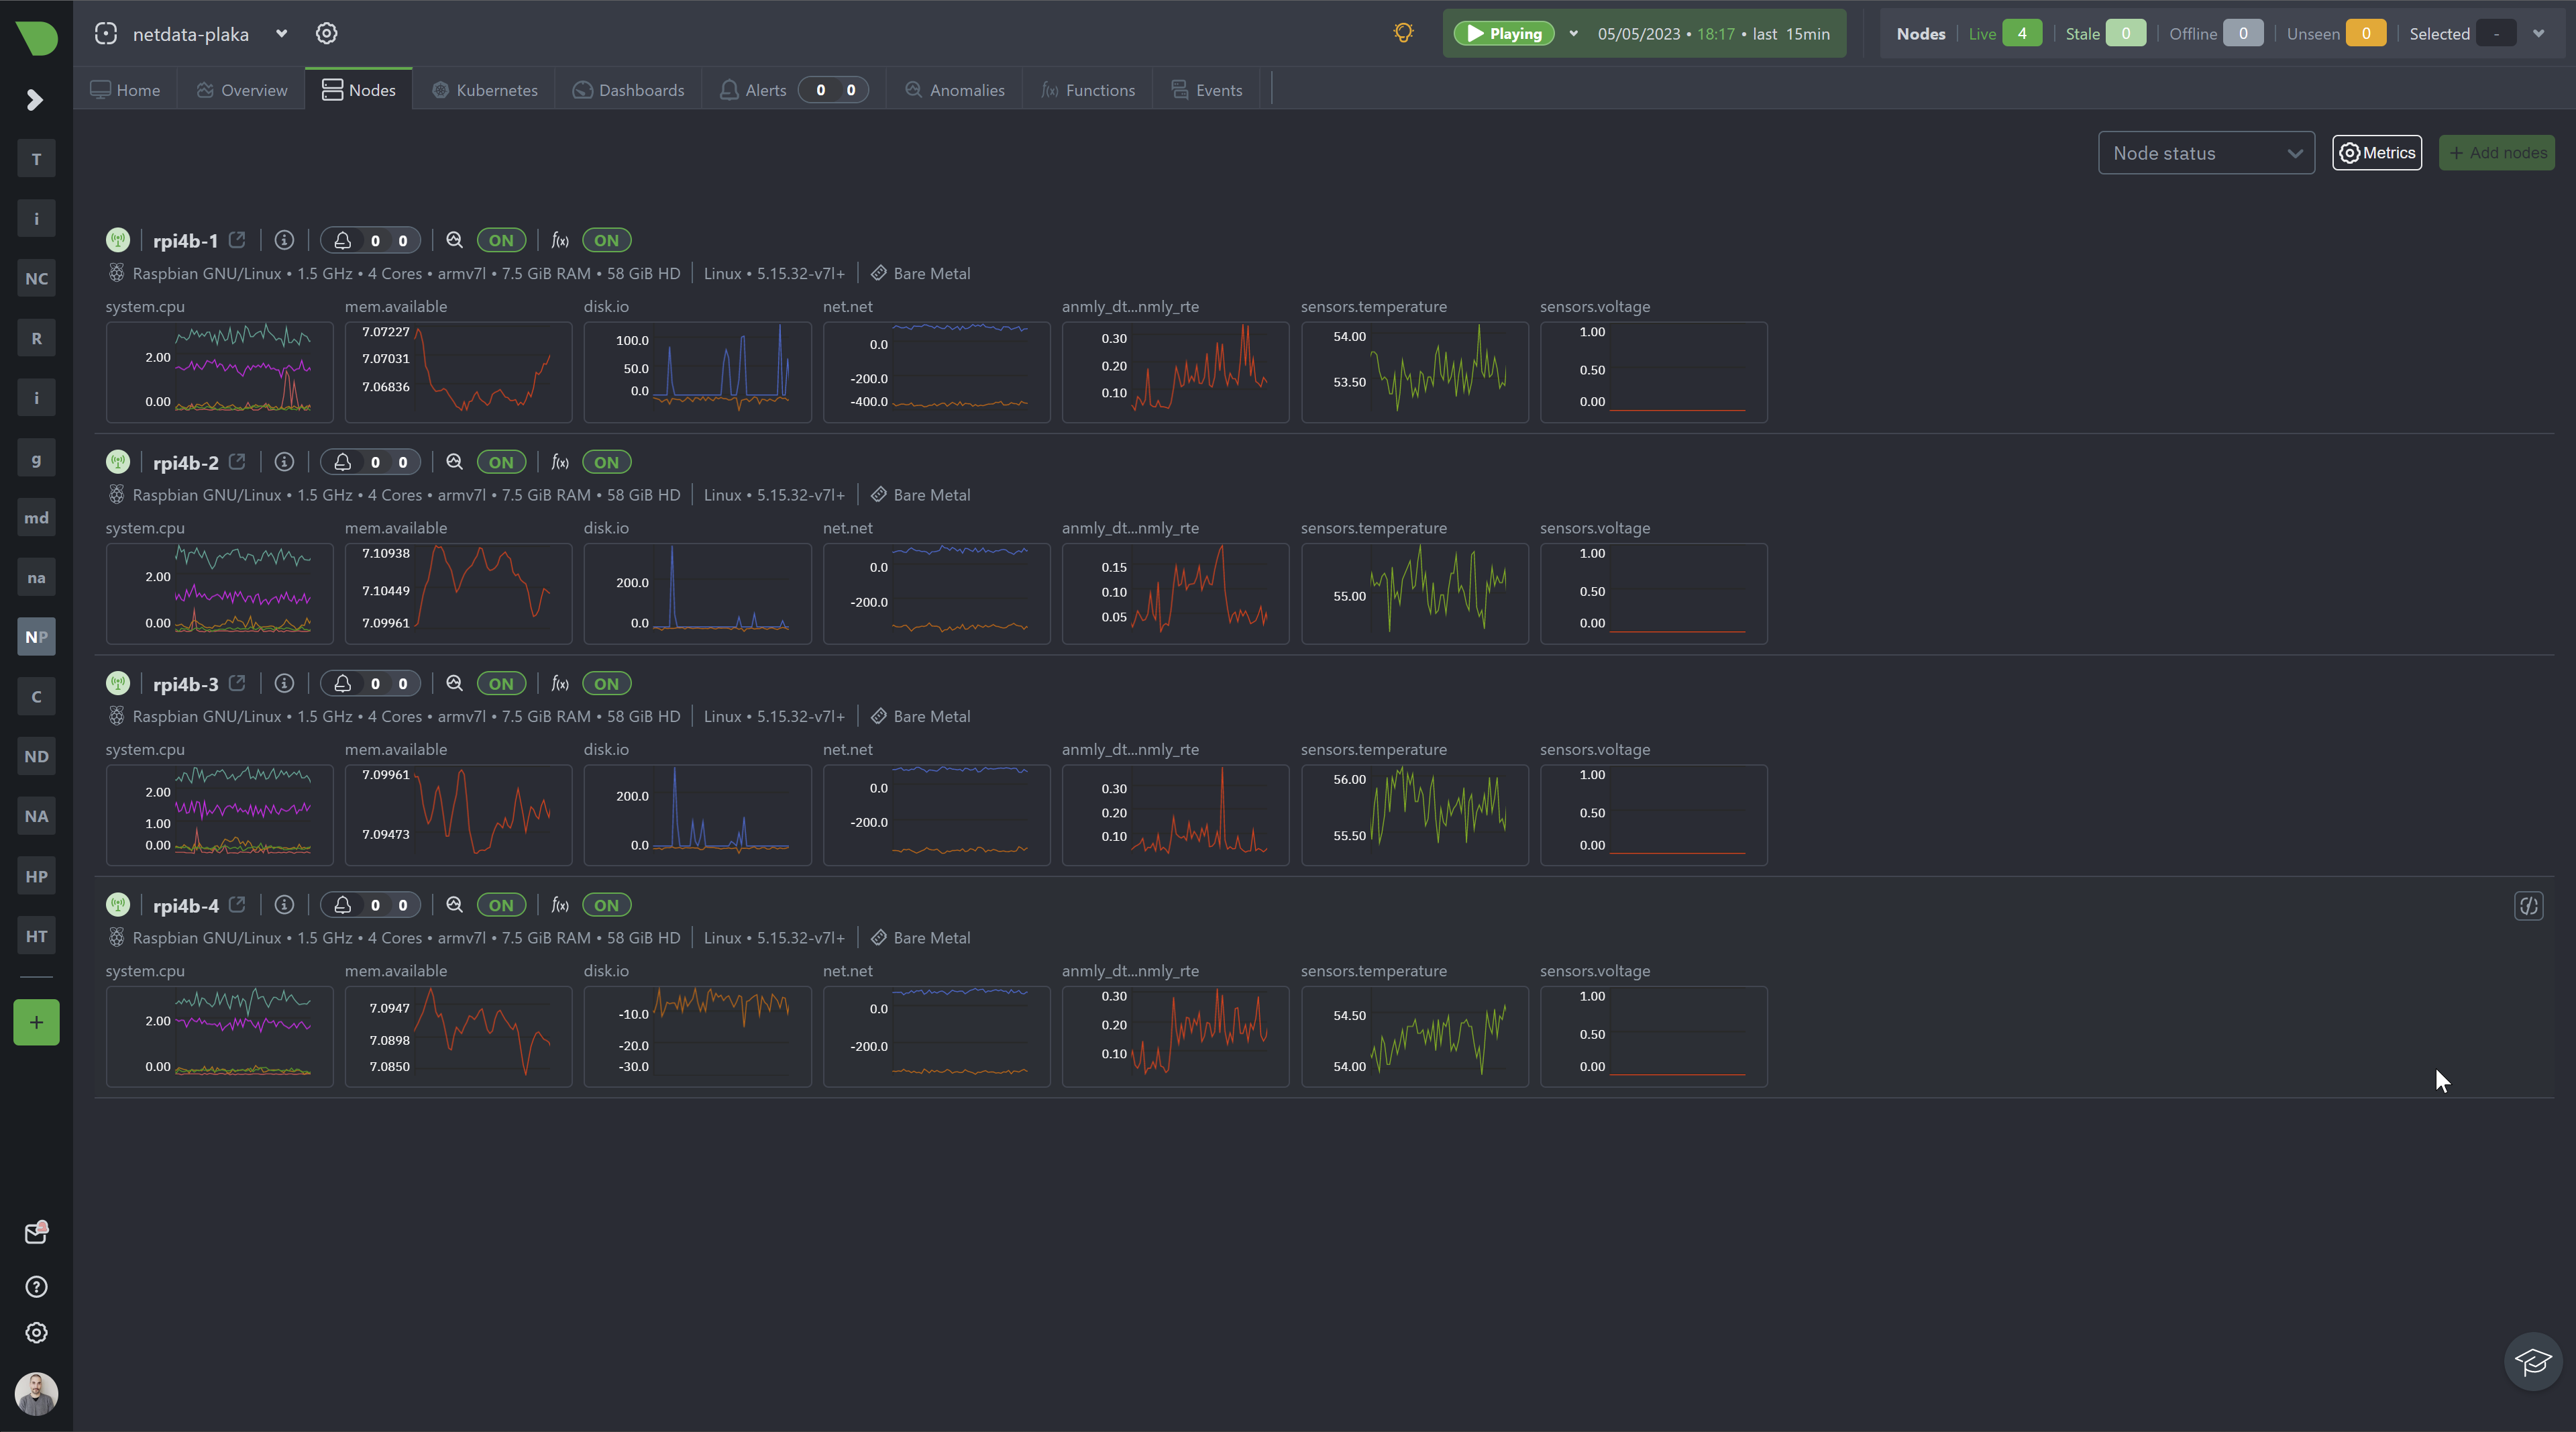Viewport: 2576px width, 1432px height.
Task: Open the Metrics configuration button
Action: pyautogui.click(x=2377, y=152)
